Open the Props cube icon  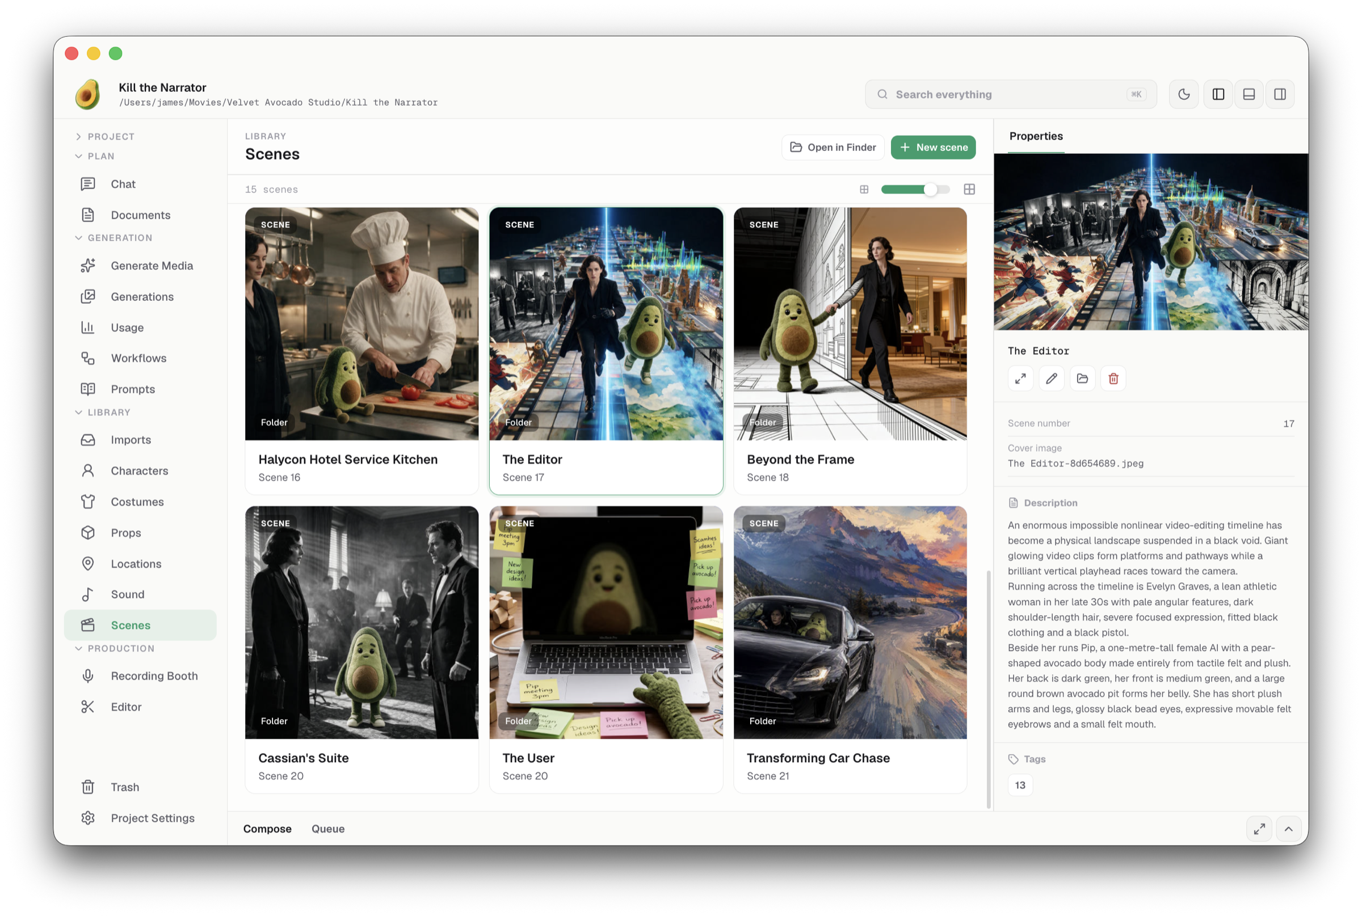[x=87, y=533]
